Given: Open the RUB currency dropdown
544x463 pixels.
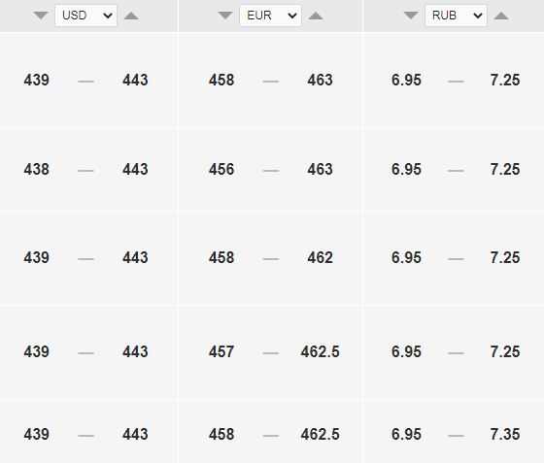Looking at the screenshot, I should [457, 16].
